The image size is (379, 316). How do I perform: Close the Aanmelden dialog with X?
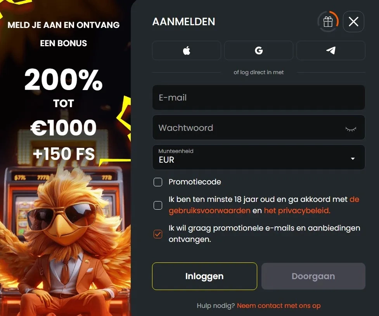[x=353, y=22]
